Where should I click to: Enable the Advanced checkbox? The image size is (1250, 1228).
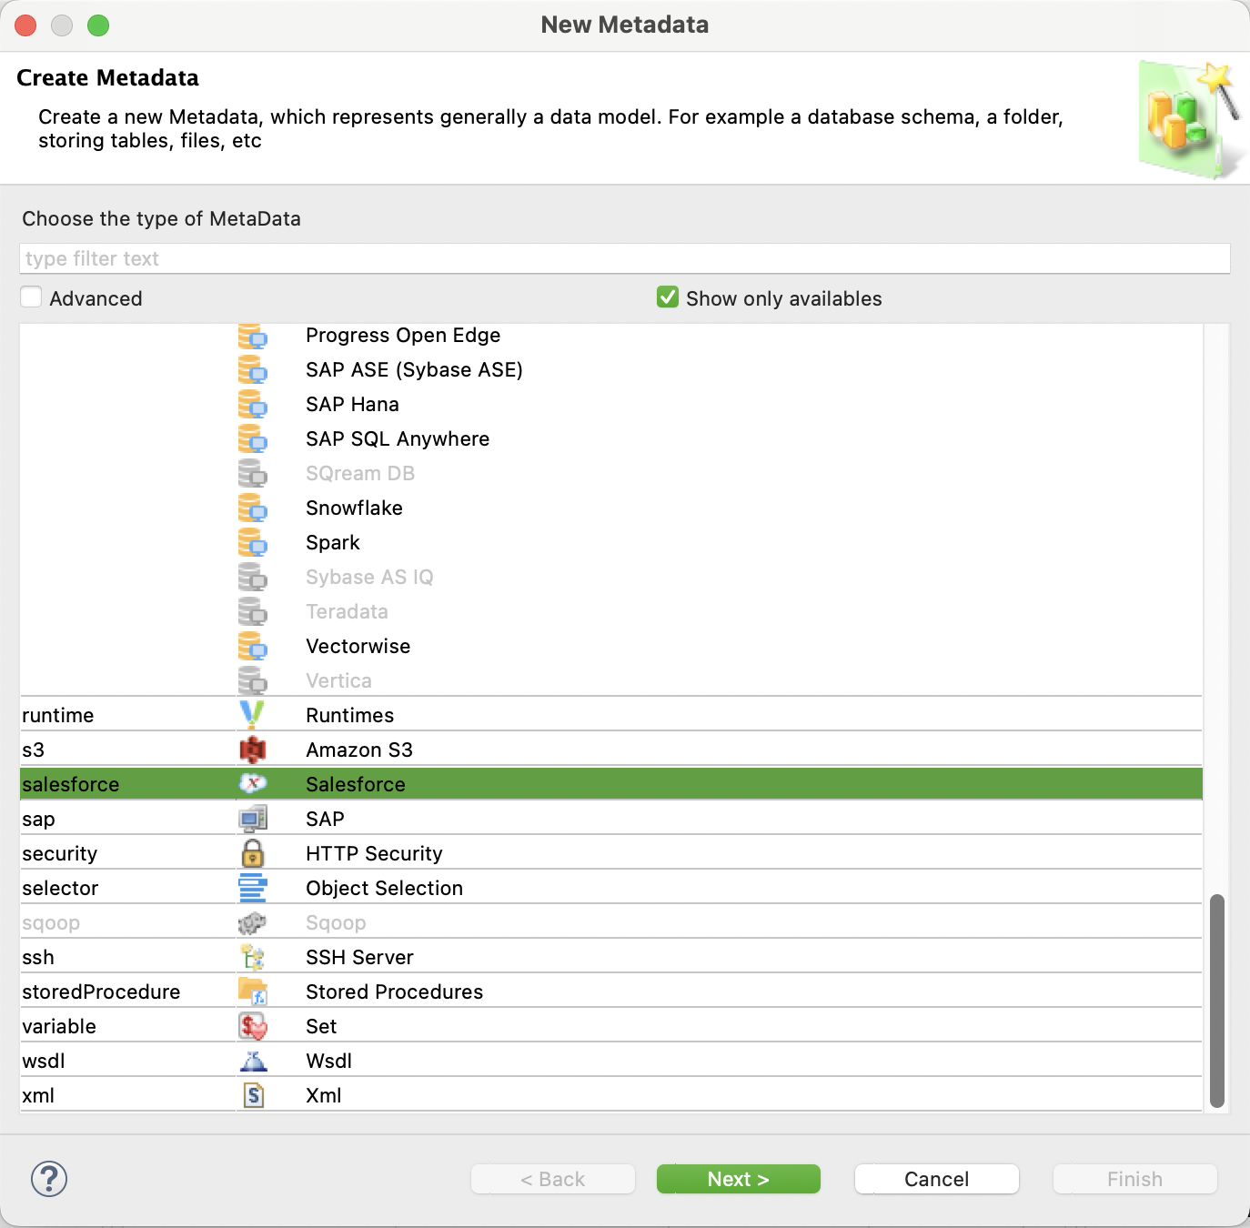[31, 296]
